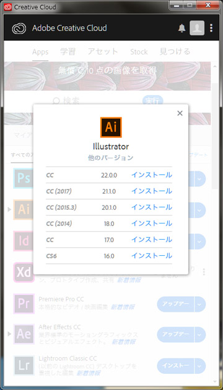Open the Xd row three-dot menu
This screenshot has height=390, width=223.
click(204, 271)
